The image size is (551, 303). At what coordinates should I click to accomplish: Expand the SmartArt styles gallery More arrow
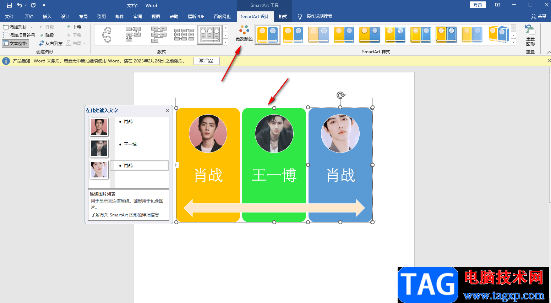coord(513,42)
